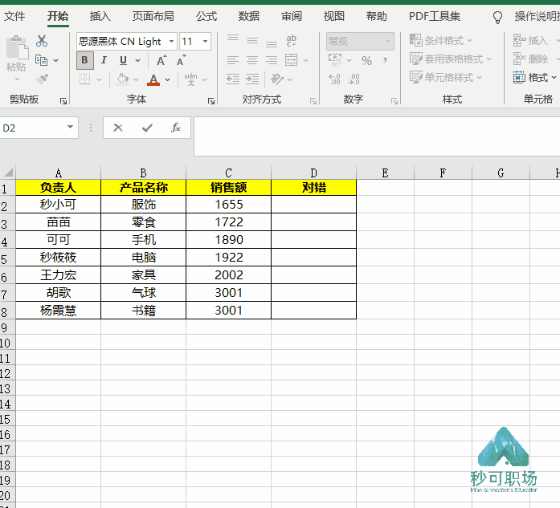Align text right

pos(272,60)
